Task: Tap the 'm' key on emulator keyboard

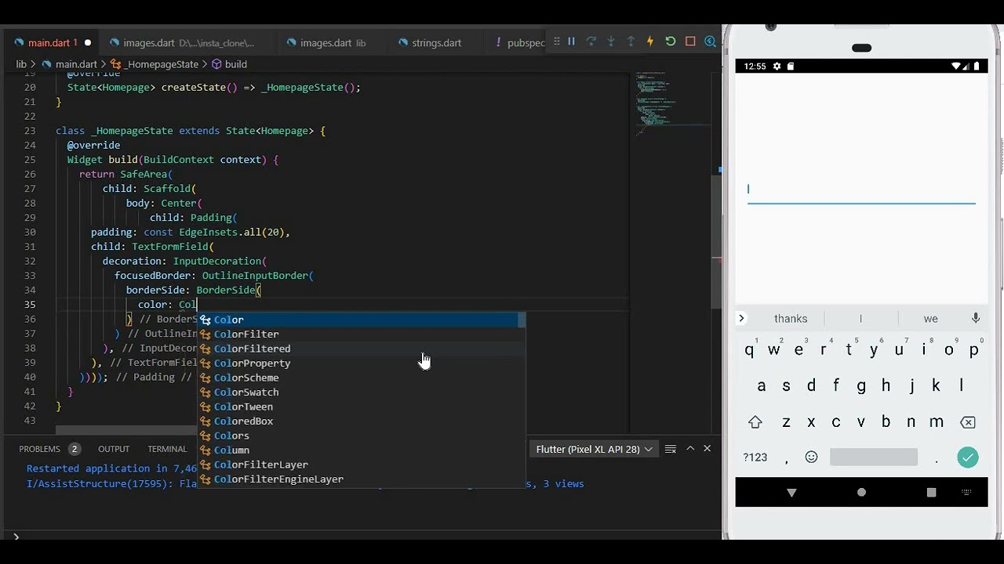Action: [x=936, y=422]
